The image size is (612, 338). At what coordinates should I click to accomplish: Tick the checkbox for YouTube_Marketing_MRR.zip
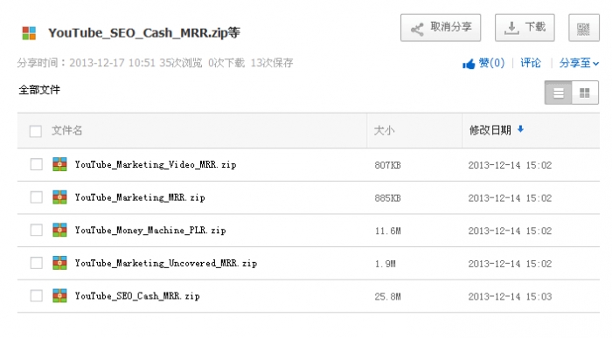[x=37, y=197]
